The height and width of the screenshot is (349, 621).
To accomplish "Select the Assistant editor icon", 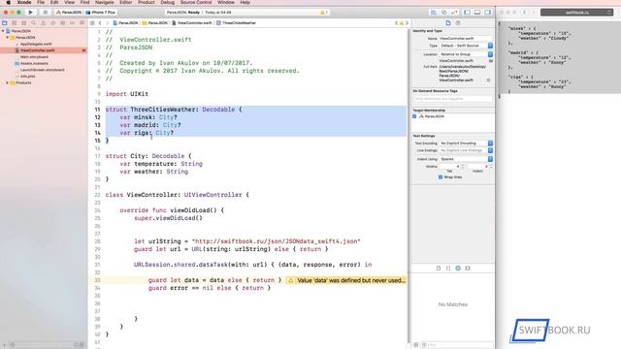I will 444,13.
